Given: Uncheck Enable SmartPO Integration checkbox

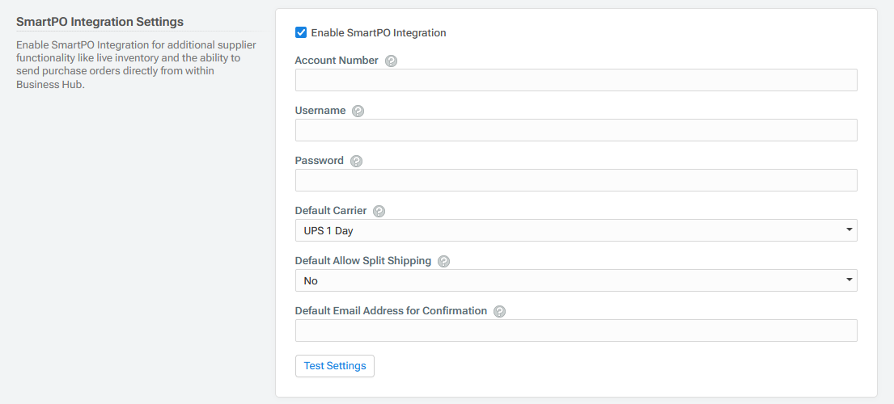Looking at the screenshot, I should (301, 32).
